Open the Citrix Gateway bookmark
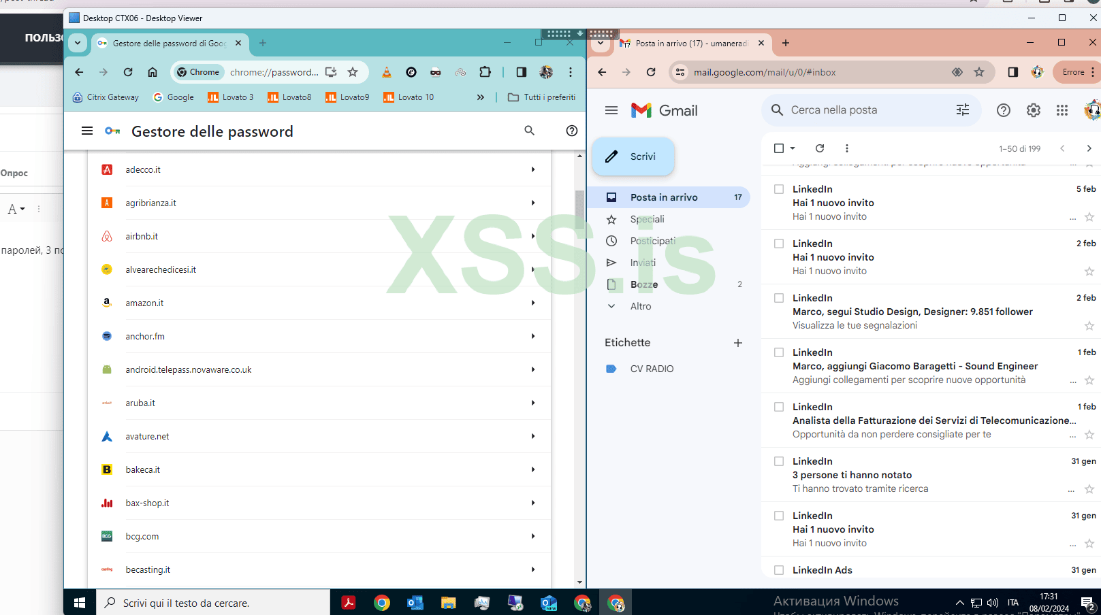The height and width of the screenshot is (615, 1101). coord(106,97)
